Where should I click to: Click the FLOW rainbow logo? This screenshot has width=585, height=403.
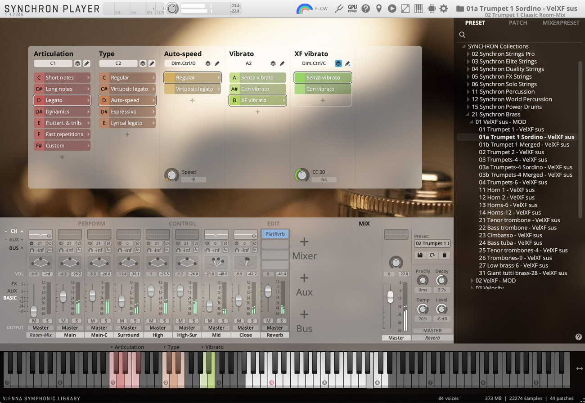[305, 8]
